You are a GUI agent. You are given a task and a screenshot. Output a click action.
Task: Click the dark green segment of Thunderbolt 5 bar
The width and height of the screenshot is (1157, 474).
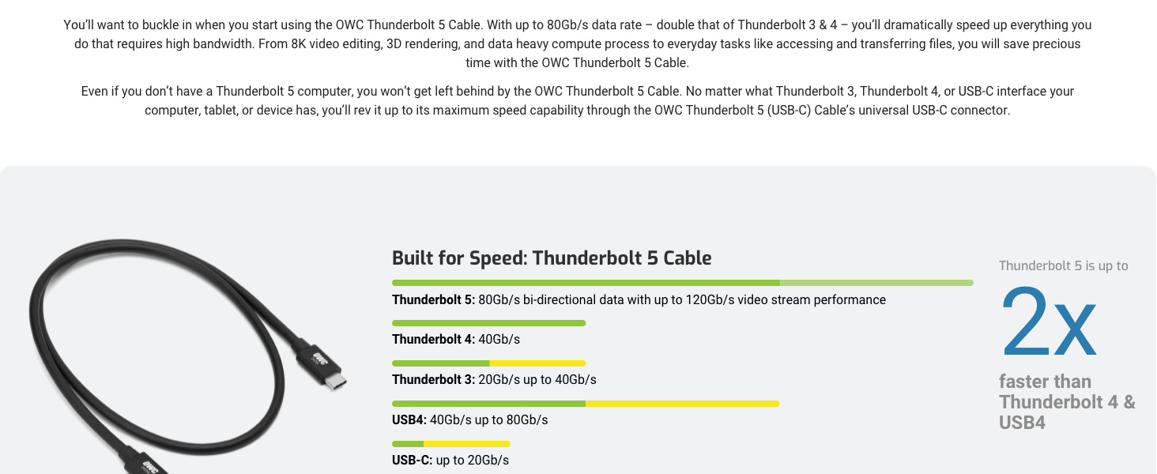point(585,283)
